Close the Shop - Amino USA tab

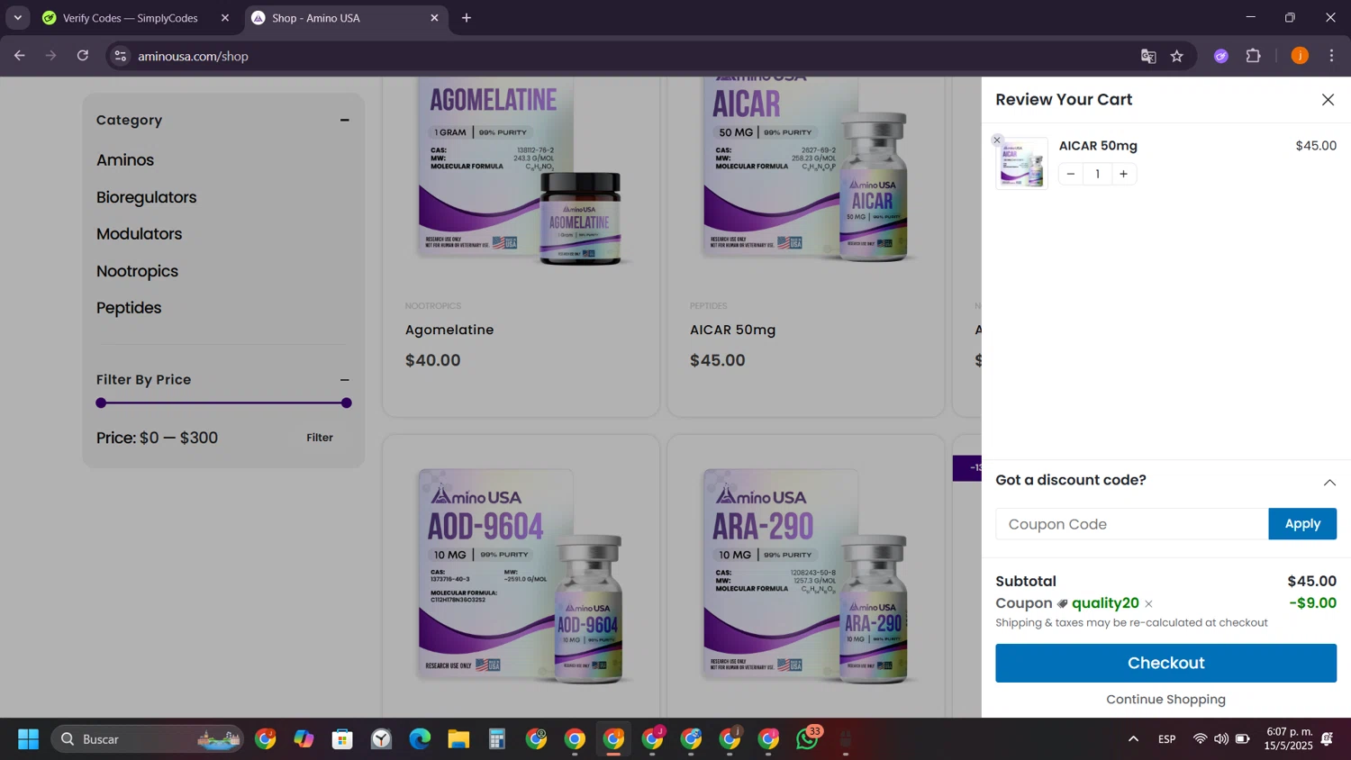pyautogui.click(x=434, y=18)
